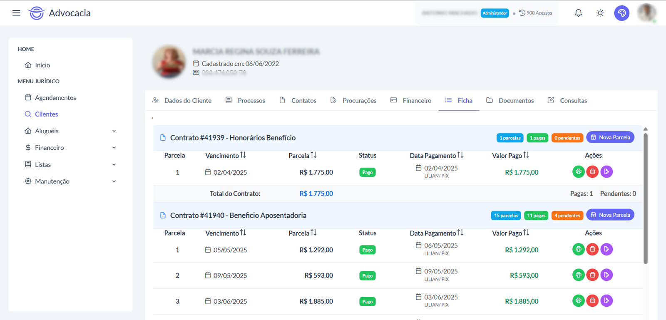This screenshot has width=666, height=320.
Task: Click the notifications bell icon
Action: [x=579, y=13]
